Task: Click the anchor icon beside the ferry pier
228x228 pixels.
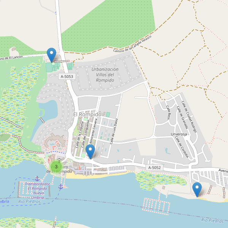Action: tap(61, 187)
